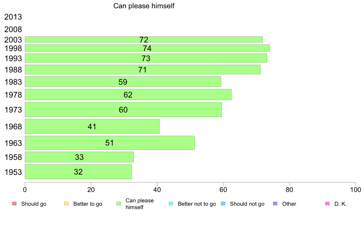Click the 2013 year axis label
Screen dimensions: 364x225
coord(13,17)
